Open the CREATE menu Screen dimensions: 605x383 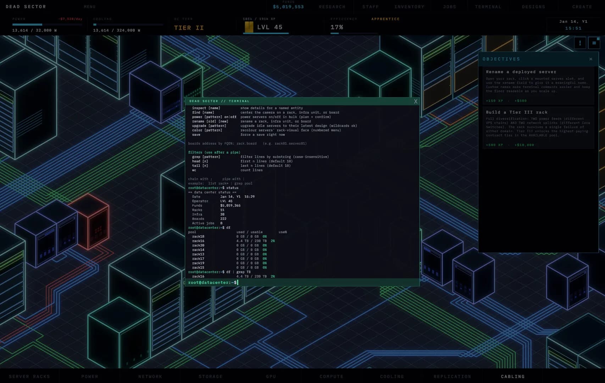tap(582, 7)
